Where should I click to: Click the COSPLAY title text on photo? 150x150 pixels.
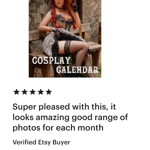51,61
